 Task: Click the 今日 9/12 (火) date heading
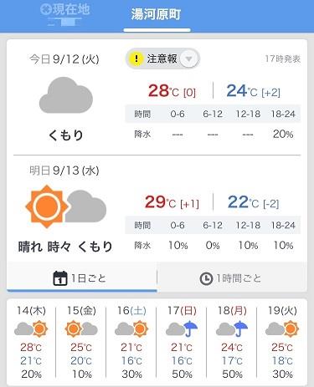[x=64, y=59]
